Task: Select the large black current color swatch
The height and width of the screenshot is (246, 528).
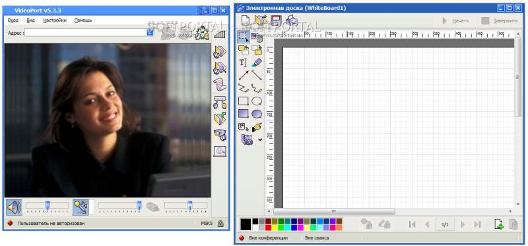Action: [x=246, y=224]
